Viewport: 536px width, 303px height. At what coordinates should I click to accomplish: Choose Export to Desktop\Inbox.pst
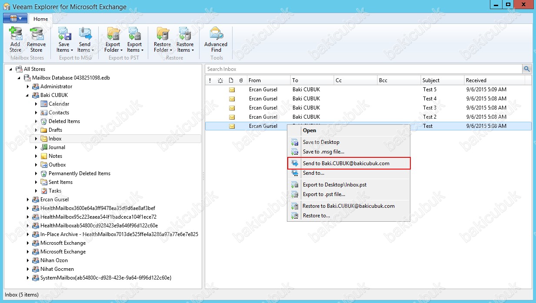[x=349, y=185]
